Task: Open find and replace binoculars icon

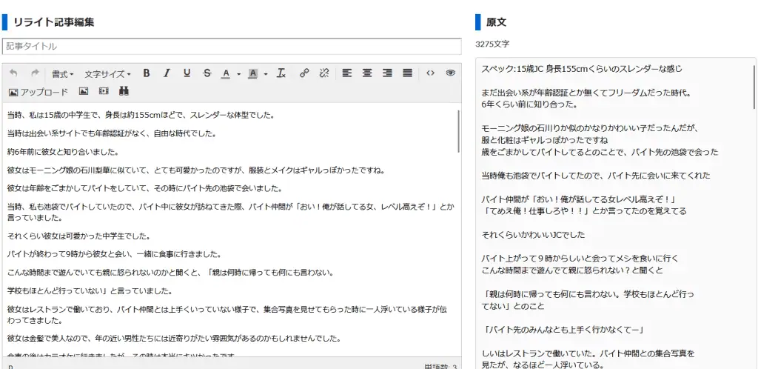Action: [124, 91]
